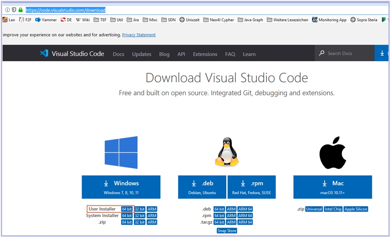391x237 pixels.
Task: Click the green secure connection padlock
Action: pyautogui.click(x=21, y=10)
